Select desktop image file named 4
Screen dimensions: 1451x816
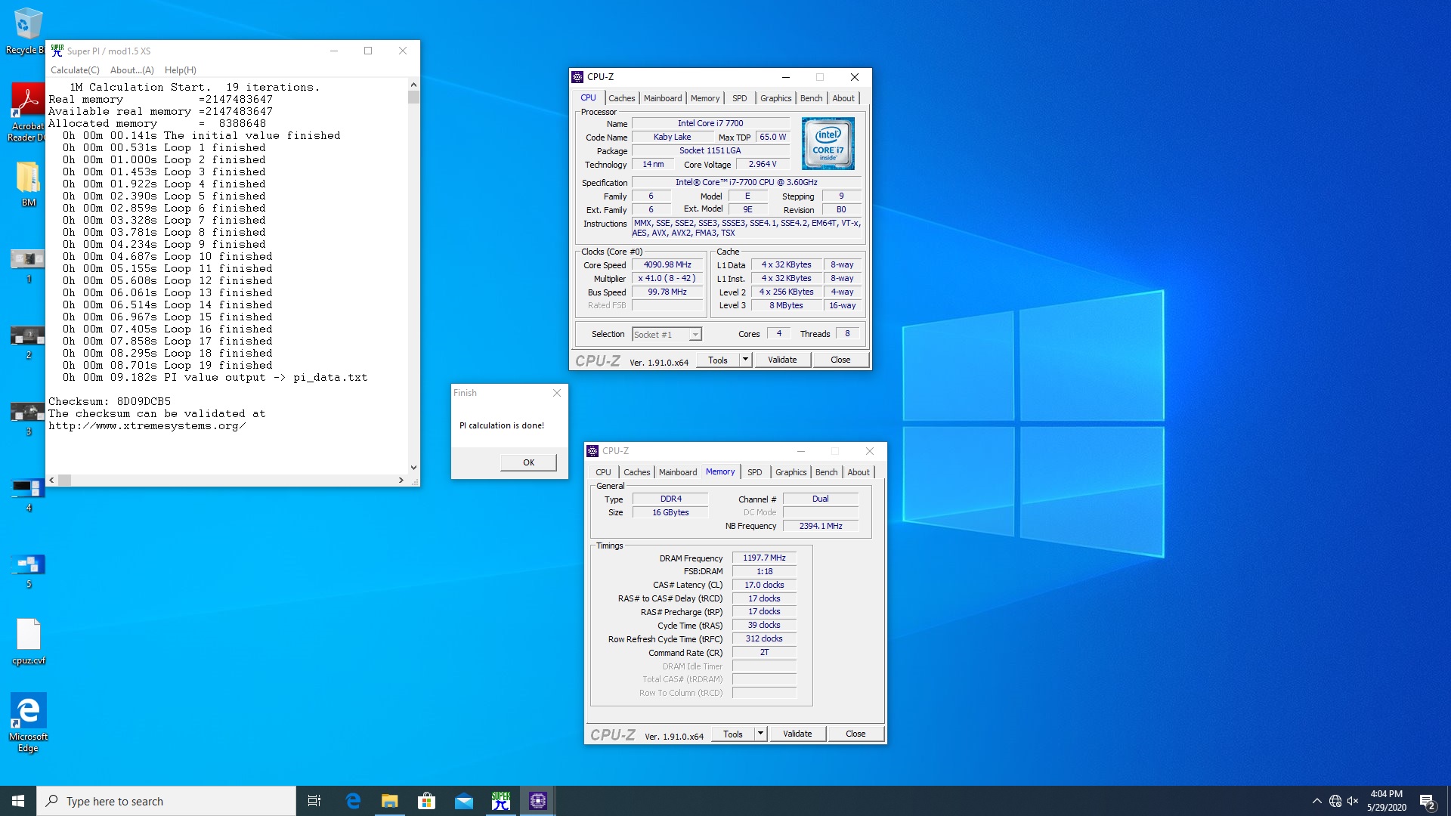[28, 494]
